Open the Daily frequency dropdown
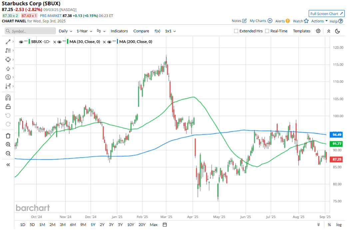The image size is (347, 230). (66, 31)
